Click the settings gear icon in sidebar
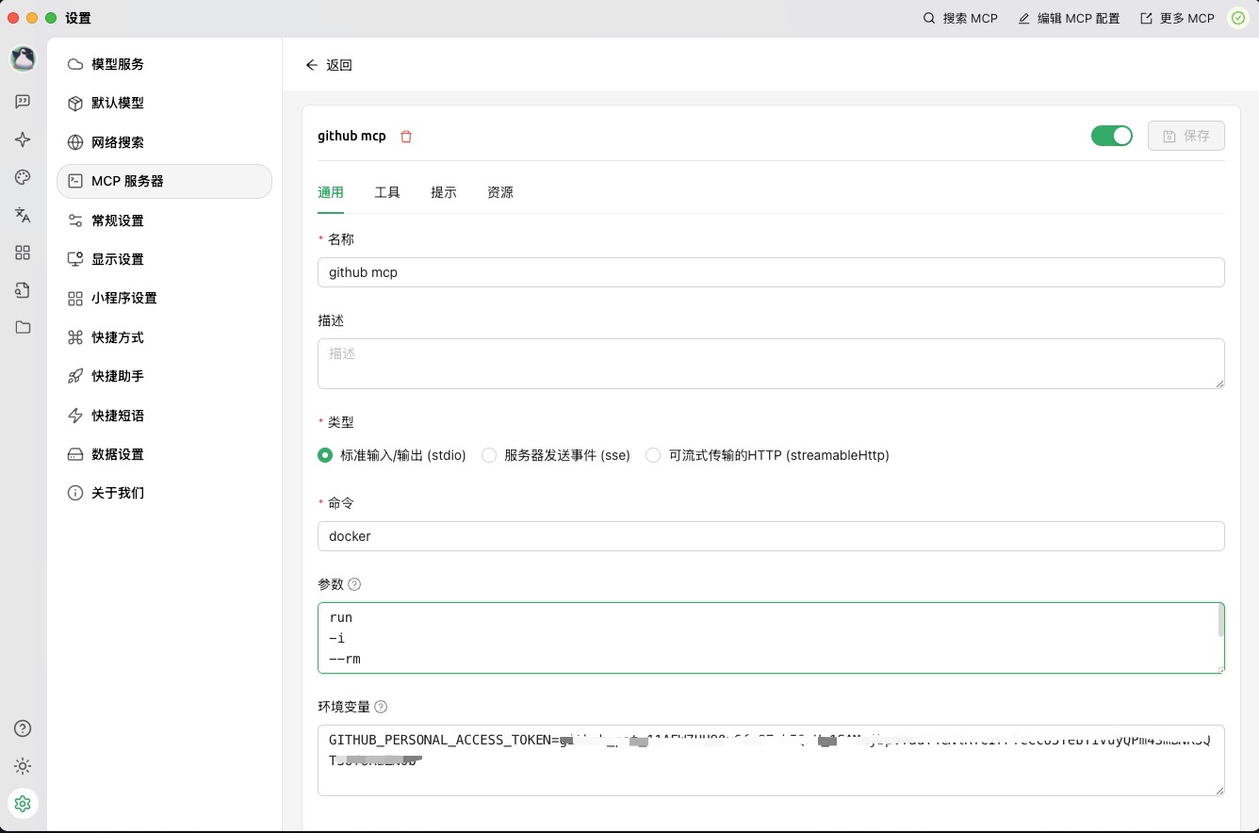1259x833 pixels. tap(23, 803)
